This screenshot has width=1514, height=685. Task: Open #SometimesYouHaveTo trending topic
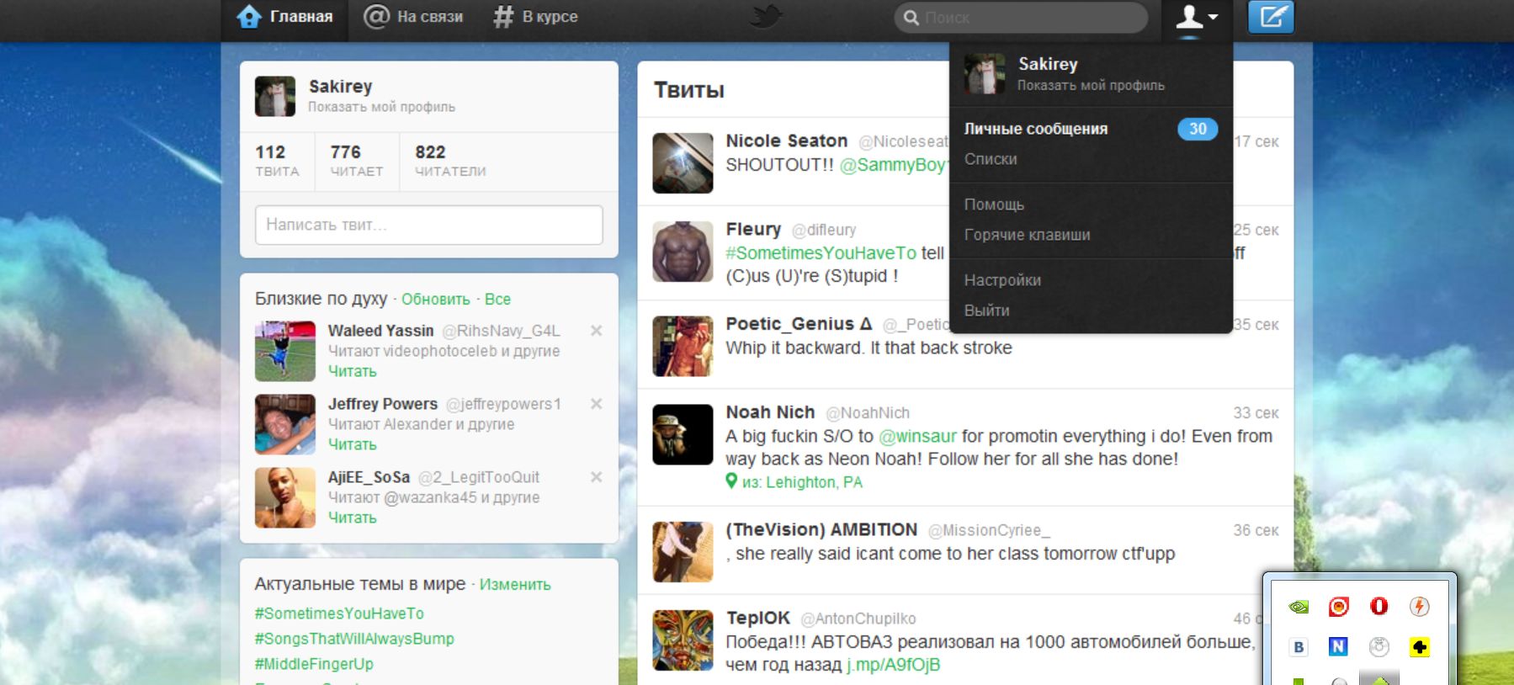(x=339, y=613)
